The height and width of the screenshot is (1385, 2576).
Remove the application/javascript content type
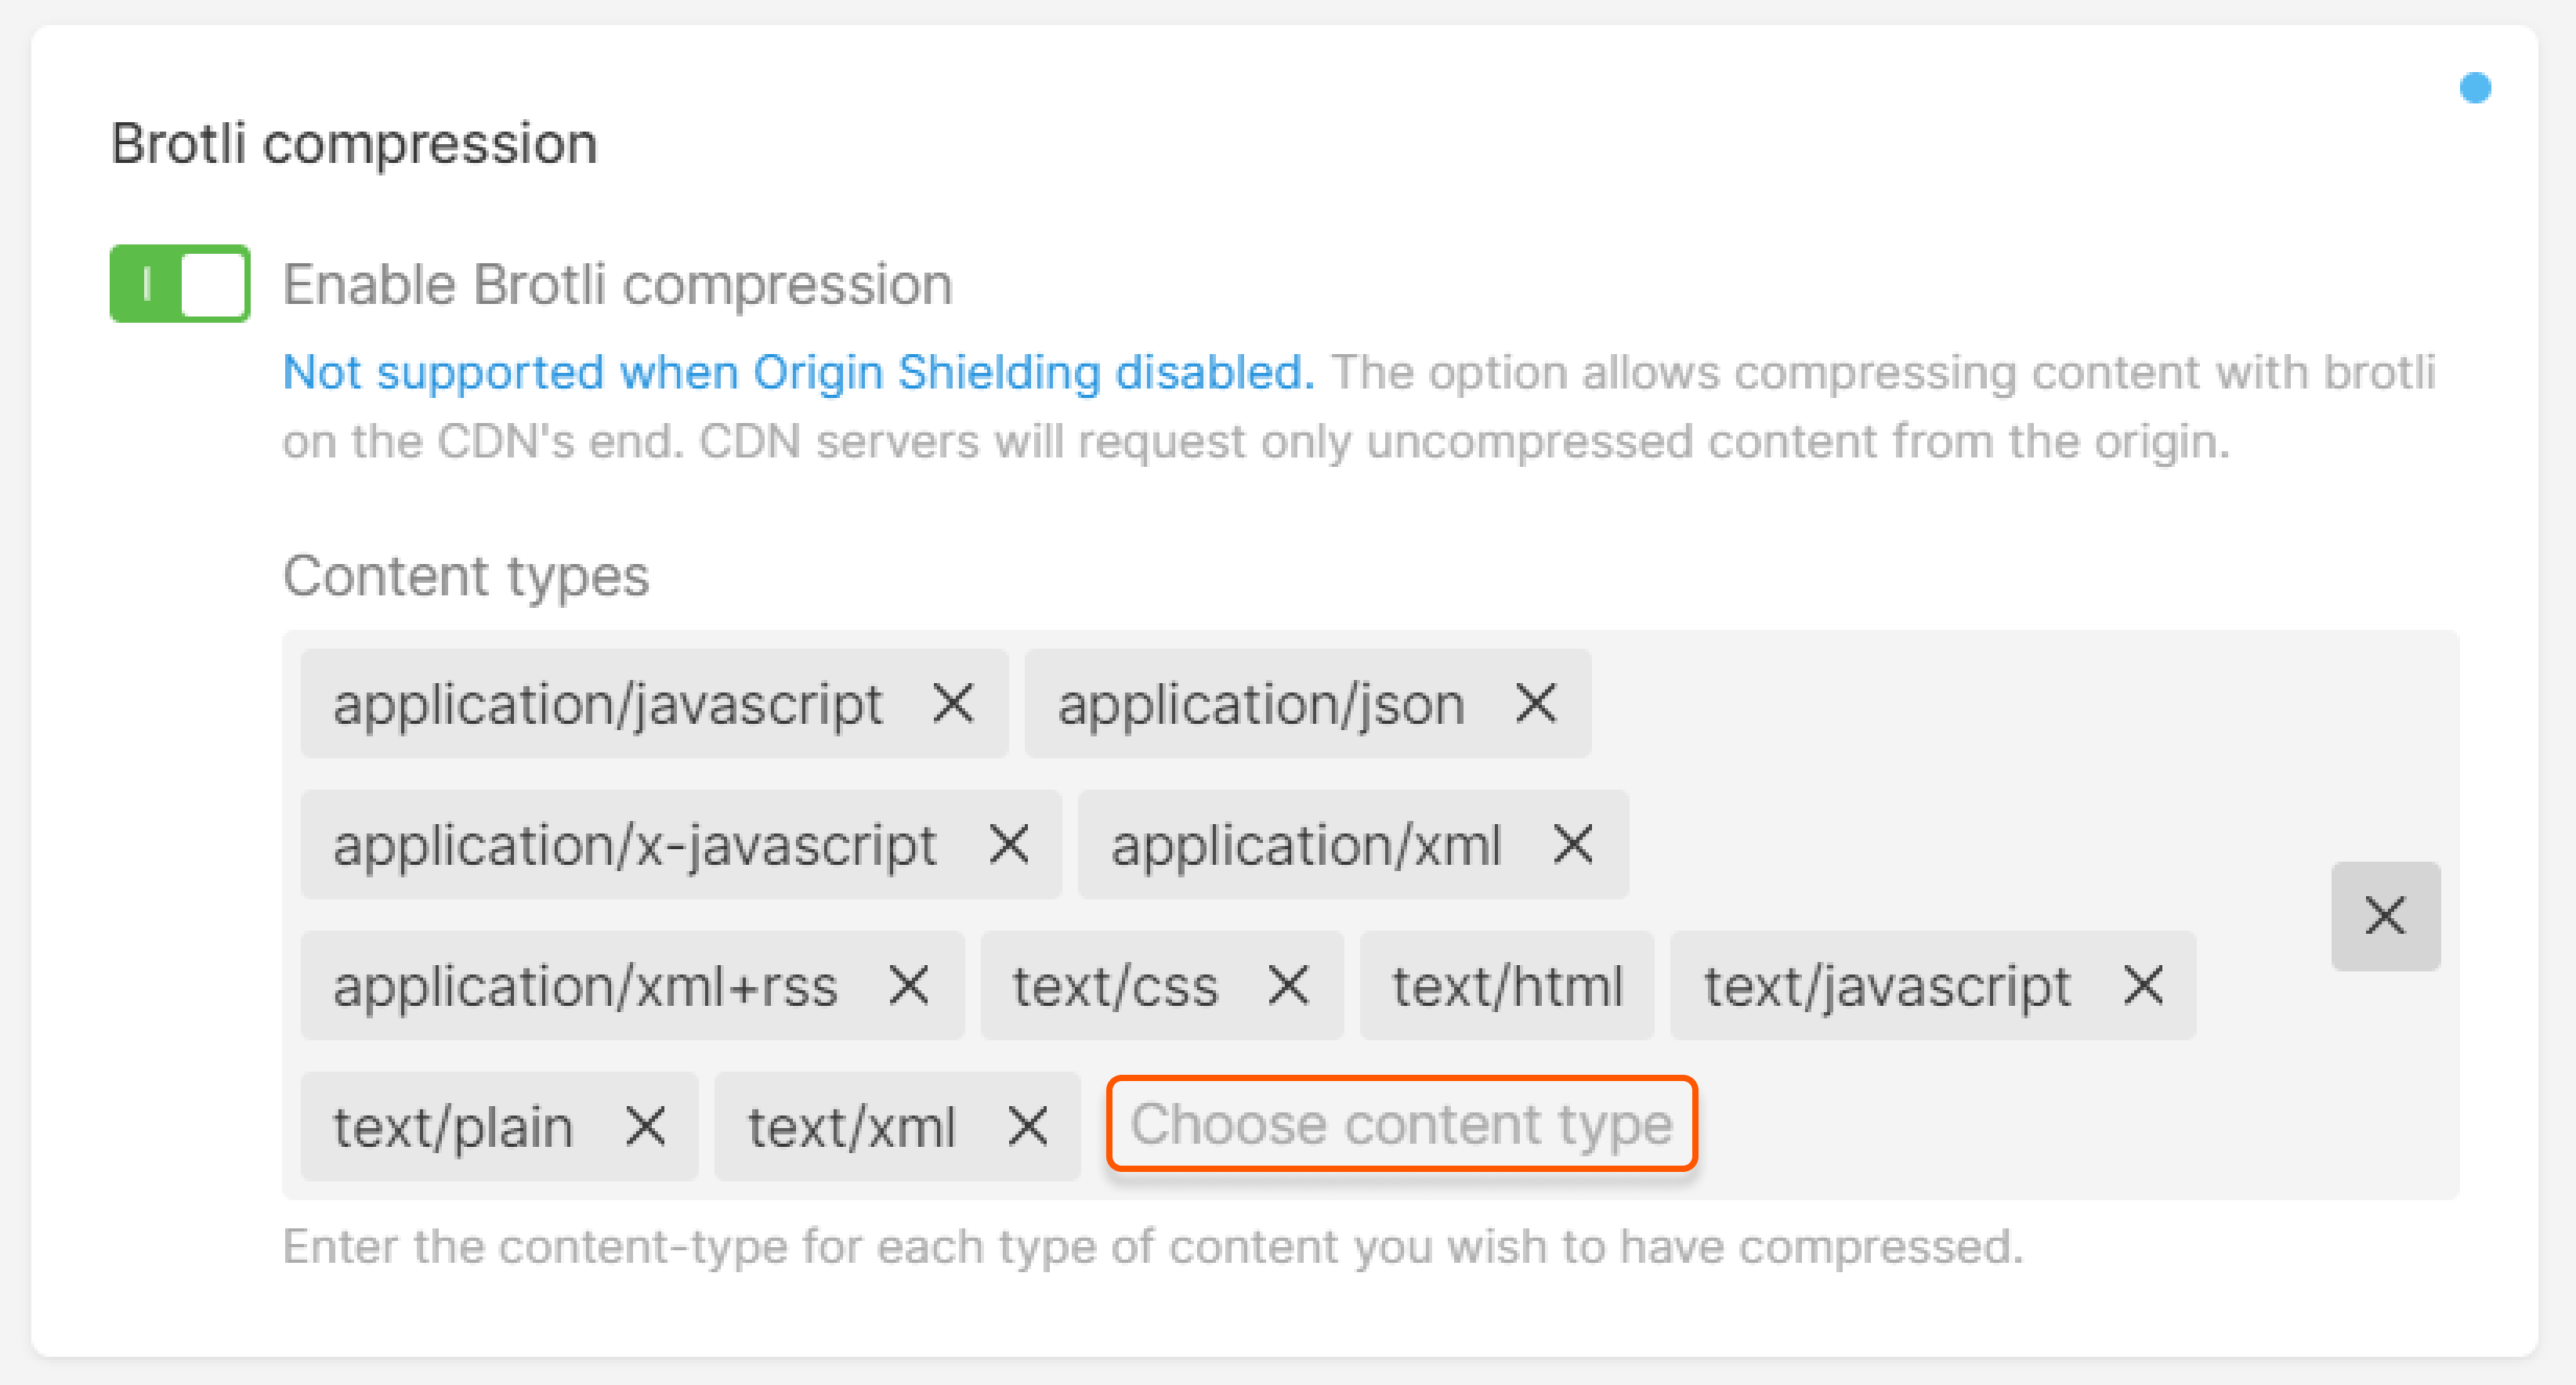[953, 703]
